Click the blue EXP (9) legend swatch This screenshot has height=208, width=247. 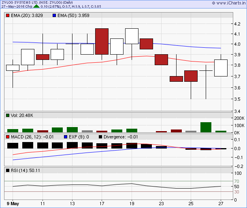[66, 137]
